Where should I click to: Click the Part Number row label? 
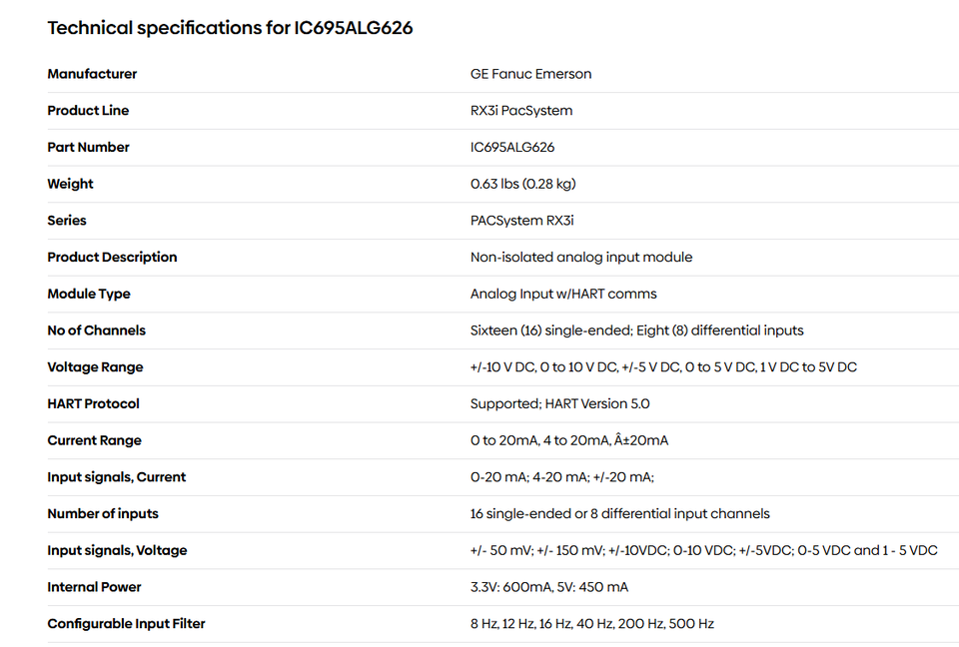tap(88, 148)
